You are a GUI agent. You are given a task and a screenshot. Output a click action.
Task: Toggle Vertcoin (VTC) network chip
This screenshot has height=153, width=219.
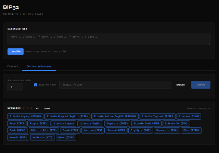pyautogui.click(x=42, y=138)
